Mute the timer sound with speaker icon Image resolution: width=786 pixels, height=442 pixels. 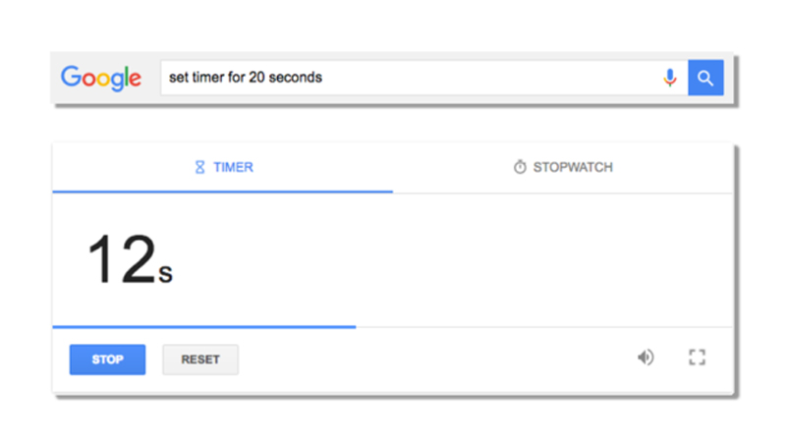(x=646, y=358)
